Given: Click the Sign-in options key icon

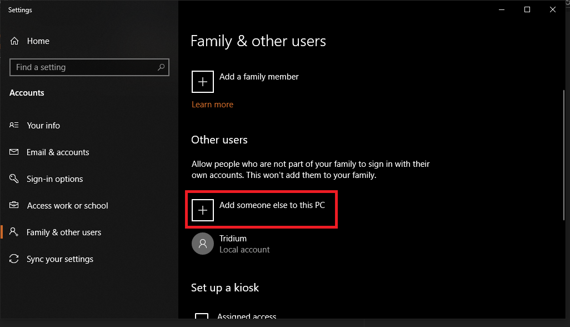Looking at the screenshot, I should pyautogui.click(x=14, y=179).
